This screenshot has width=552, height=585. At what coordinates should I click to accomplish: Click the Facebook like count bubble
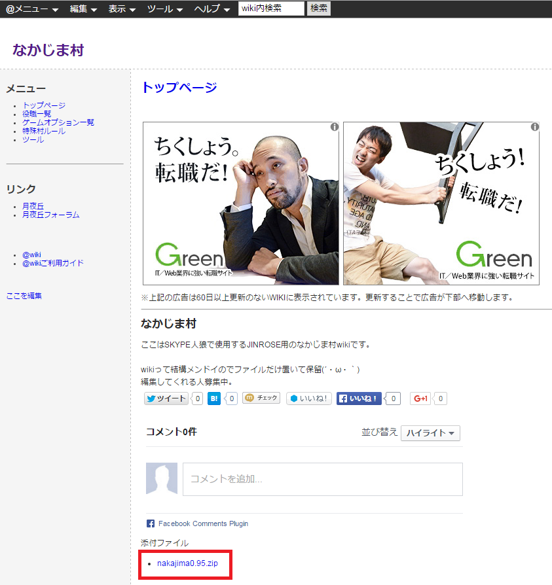point(393,399)
